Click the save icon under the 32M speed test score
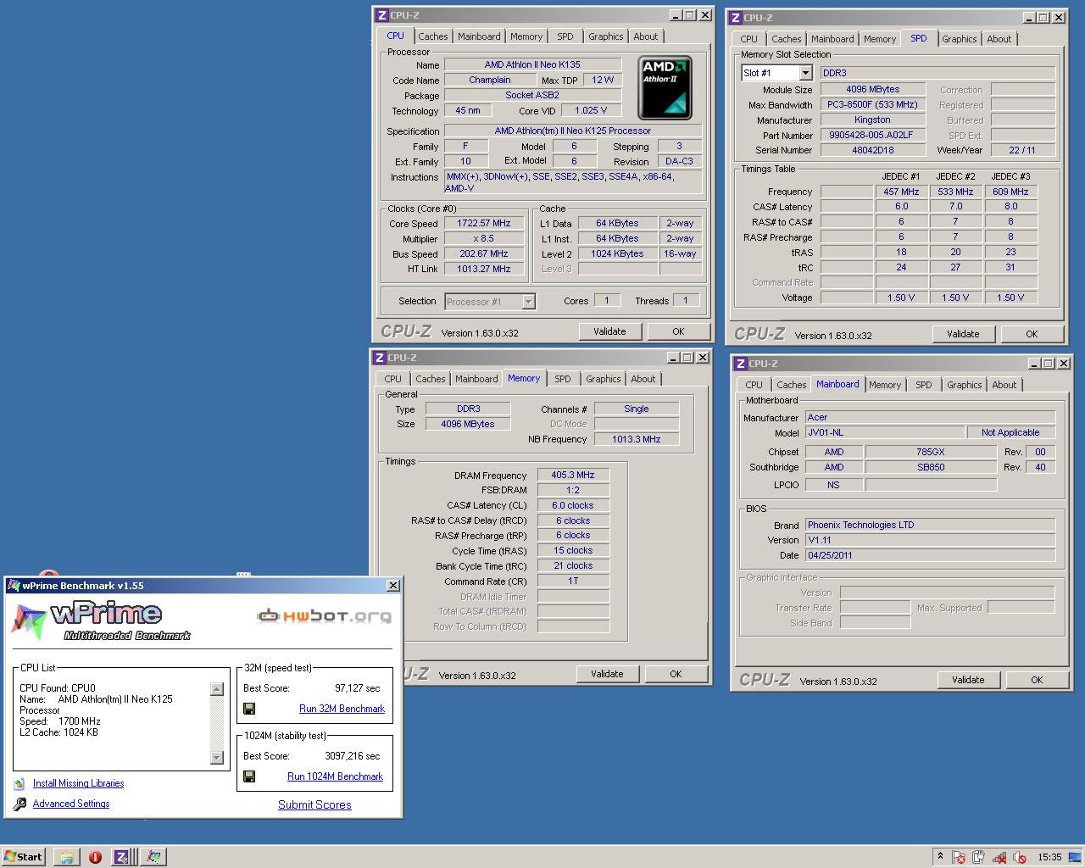 click(249, 709)
